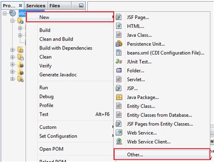Click the JSF Pages from Entity Classes icon
Viewport: 214px width, 162px height.
(x=119, y=124)
